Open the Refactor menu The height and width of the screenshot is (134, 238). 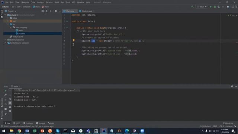click(x=49, y=2)
